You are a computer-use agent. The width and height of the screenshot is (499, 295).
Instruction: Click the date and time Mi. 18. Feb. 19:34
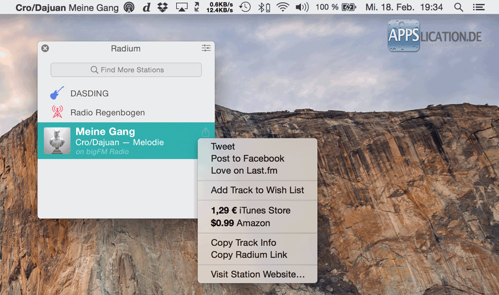point(404,7)
